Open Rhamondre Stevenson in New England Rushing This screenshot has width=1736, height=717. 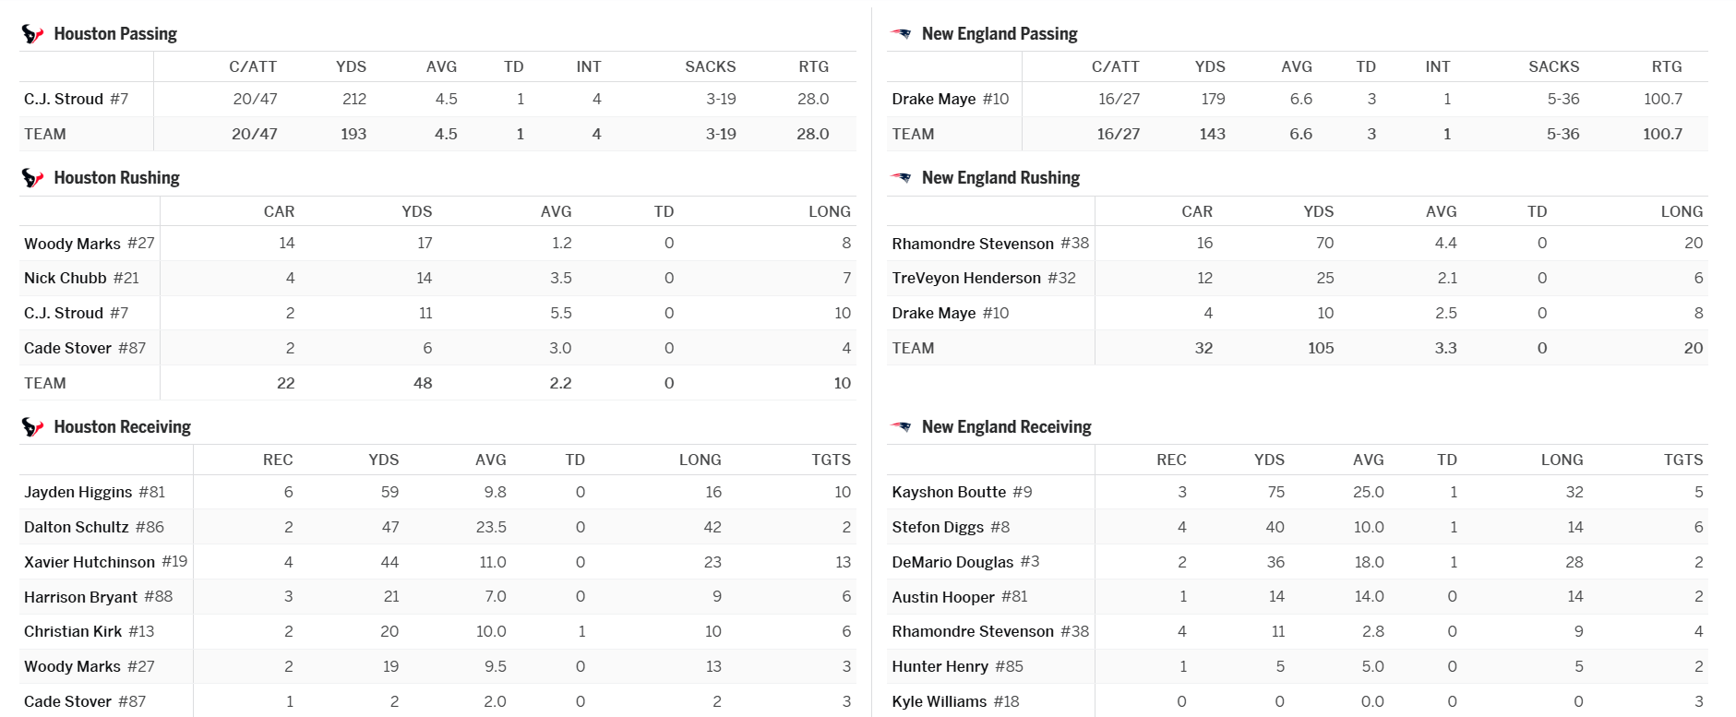click(x=972, y=244)
